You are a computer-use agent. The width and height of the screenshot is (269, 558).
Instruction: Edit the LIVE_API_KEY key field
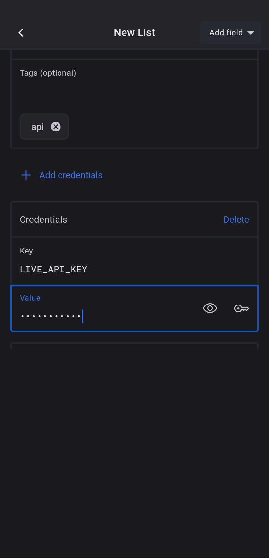pyautogui.click(x=98, y=269)
